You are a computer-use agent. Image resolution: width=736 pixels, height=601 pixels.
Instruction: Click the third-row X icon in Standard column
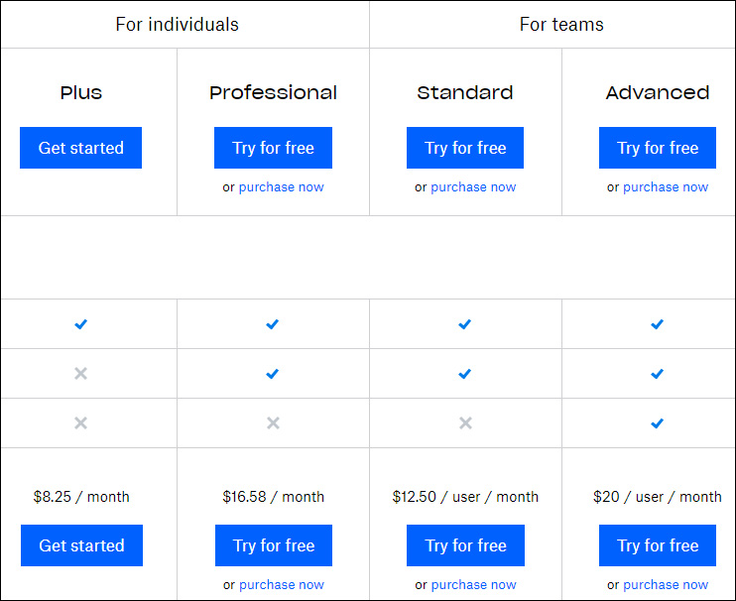coord(465,423)
